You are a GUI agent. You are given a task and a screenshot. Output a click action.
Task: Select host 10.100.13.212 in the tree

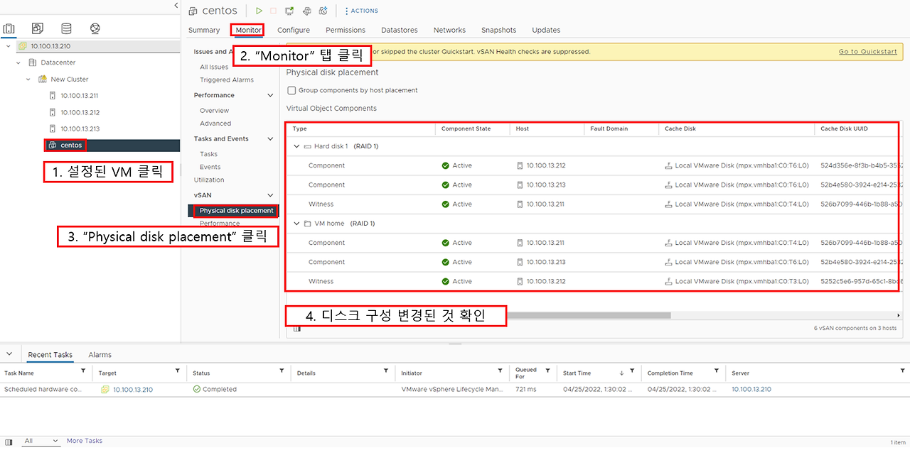click(80, 112)
